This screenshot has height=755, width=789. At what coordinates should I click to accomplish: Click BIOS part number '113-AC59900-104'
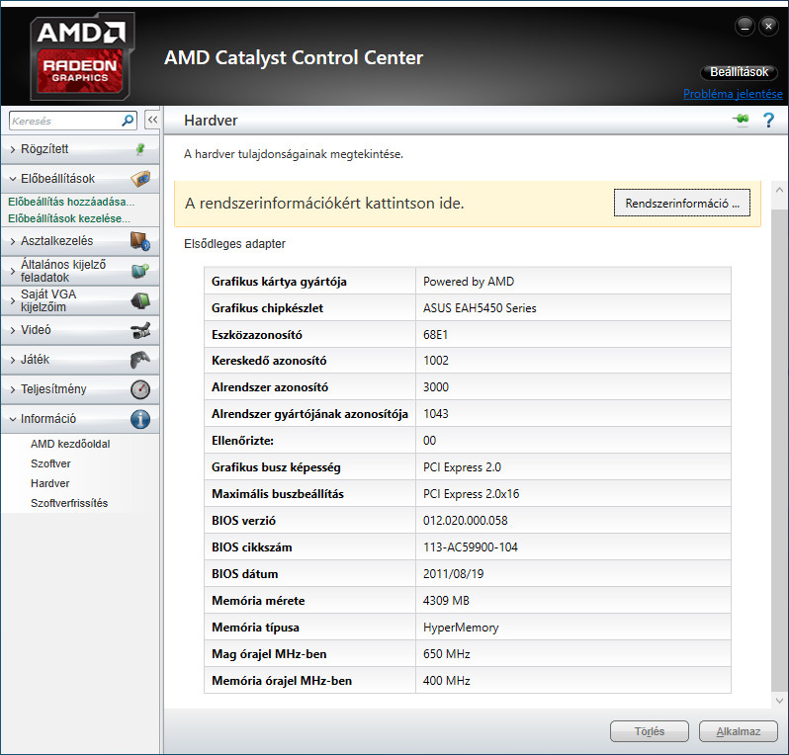coord(470,546)
